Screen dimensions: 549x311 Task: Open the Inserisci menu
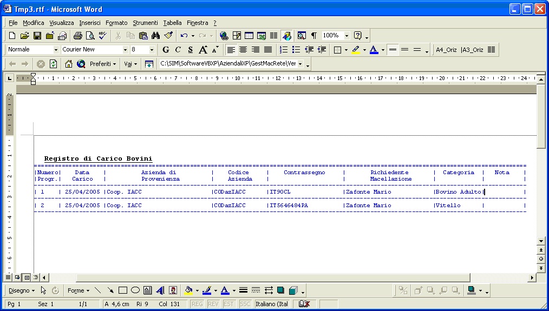click(x=90, y=23)
